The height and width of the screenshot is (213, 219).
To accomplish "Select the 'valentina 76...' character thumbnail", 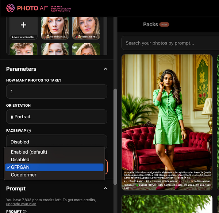I will 86,28.
